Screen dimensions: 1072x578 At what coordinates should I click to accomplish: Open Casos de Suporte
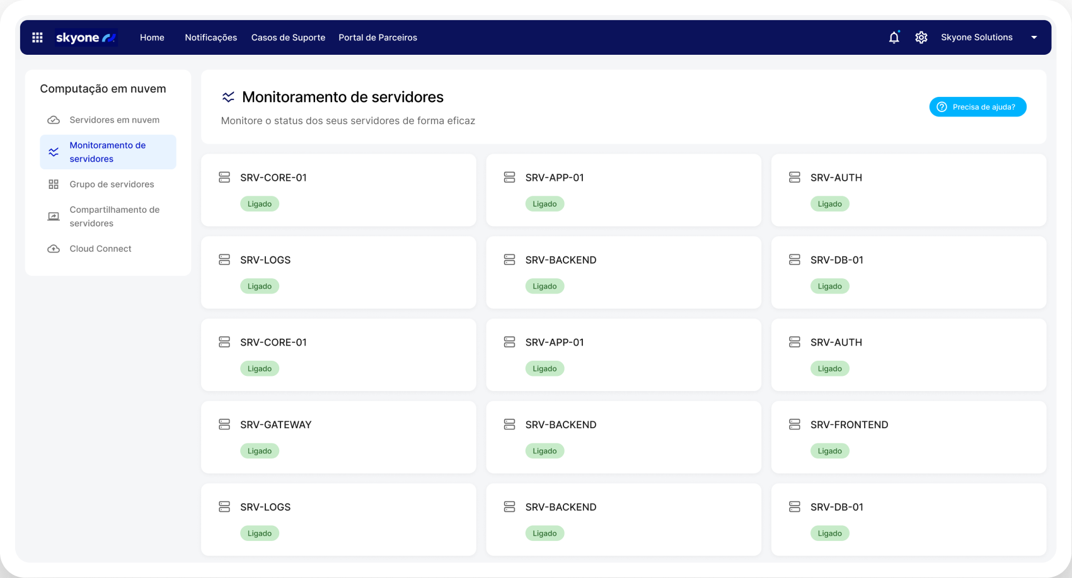(288, 37)
